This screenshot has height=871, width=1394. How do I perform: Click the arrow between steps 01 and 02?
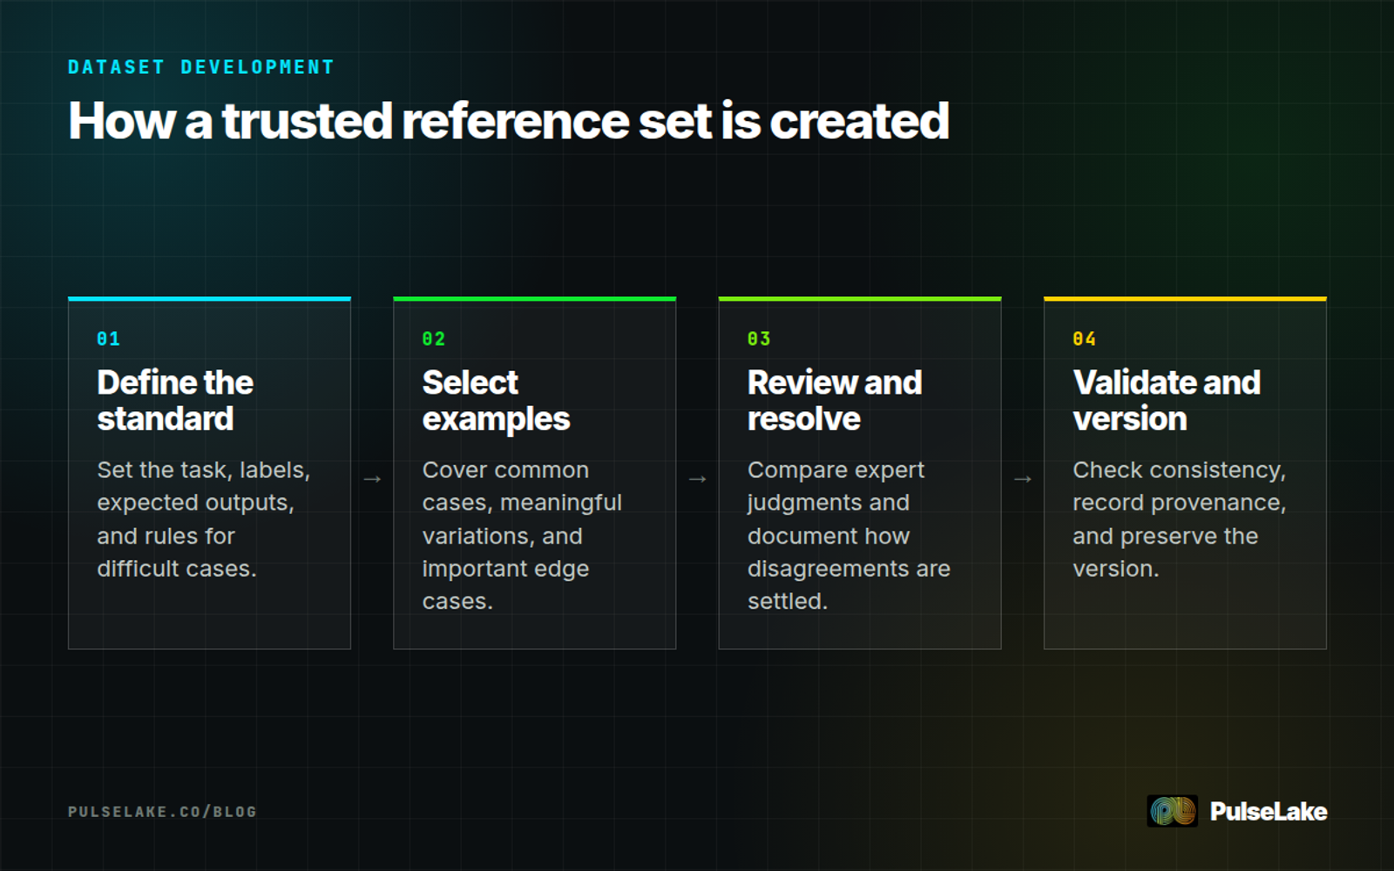pos(372,479)
